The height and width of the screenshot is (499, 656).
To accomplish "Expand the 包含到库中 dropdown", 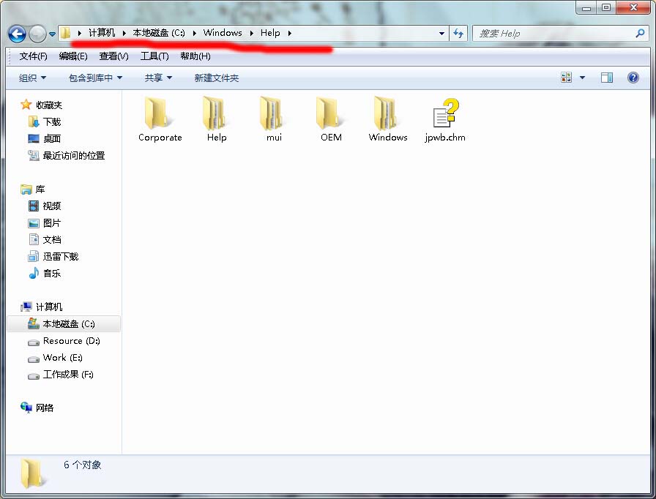I will [x=95, y=78].
